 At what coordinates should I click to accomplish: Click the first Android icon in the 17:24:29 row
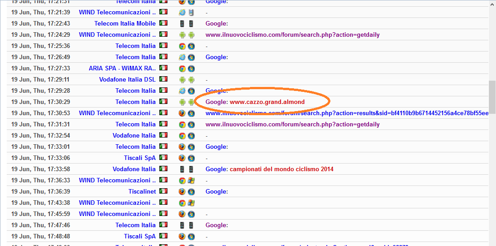point(182,35)
